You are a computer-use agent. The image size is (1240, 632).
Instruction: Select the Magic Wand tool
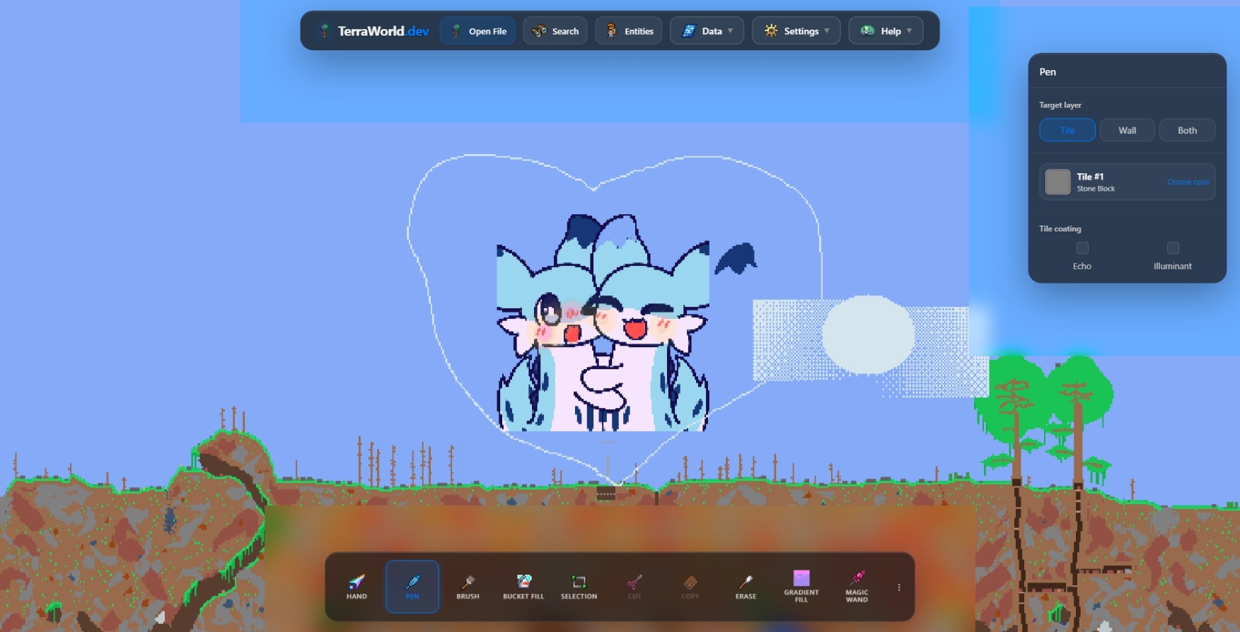[x=857, y=587]
